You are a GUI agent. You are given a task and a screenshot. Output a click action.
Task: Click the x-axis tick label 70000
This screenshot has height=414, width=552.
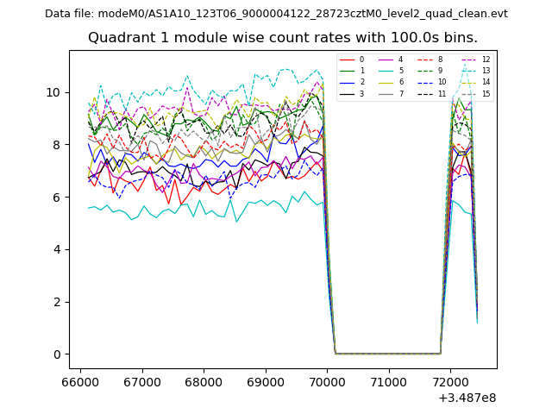[327, 381]
